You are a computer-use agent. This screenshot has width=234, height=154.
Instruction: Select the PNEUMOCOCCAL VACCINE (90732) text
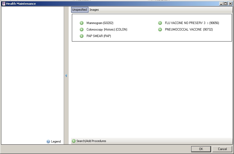click(189, 30)
